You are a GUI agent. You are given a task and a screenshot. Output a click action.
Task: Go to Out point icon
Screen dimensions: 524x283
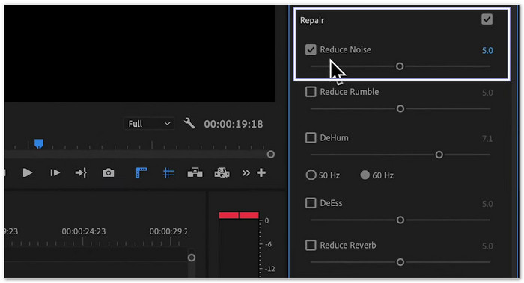coord(81,172)
